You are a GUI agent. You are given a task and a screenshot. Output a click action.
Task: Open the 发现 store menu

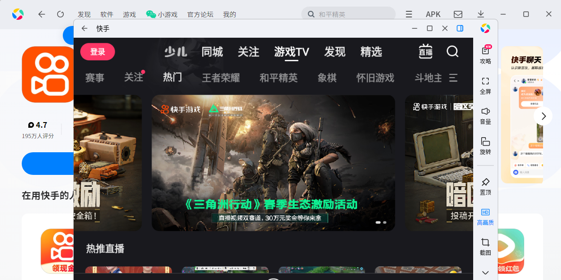84,15
